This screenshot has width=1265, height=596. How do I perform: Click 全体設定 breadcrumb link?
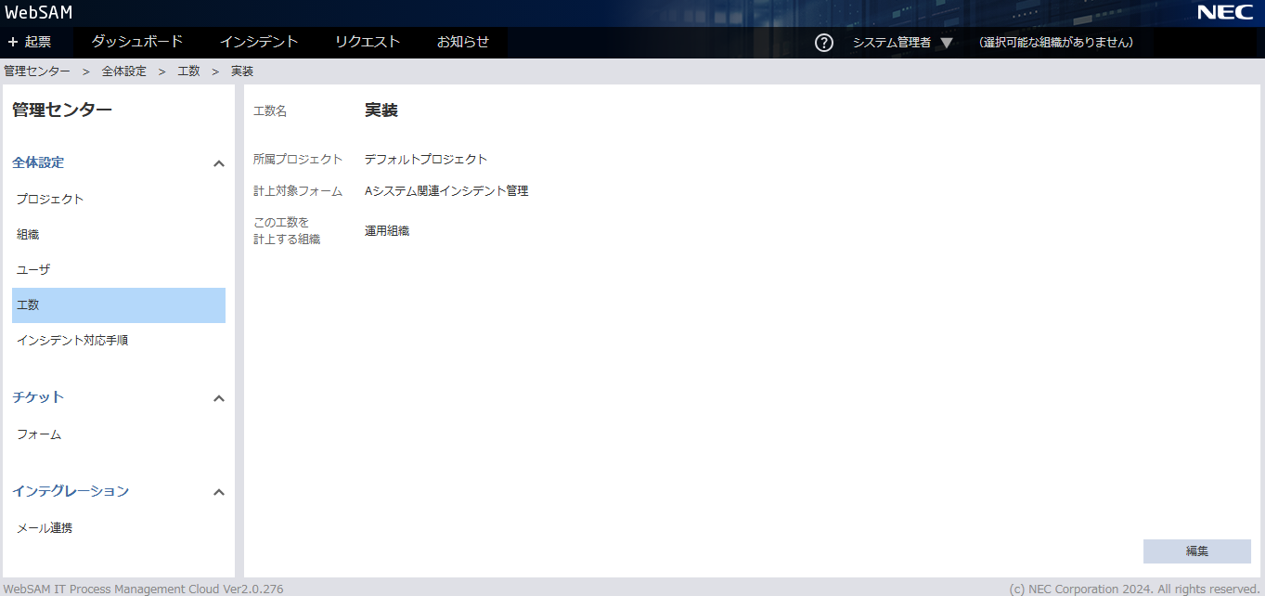pos(124,71)
